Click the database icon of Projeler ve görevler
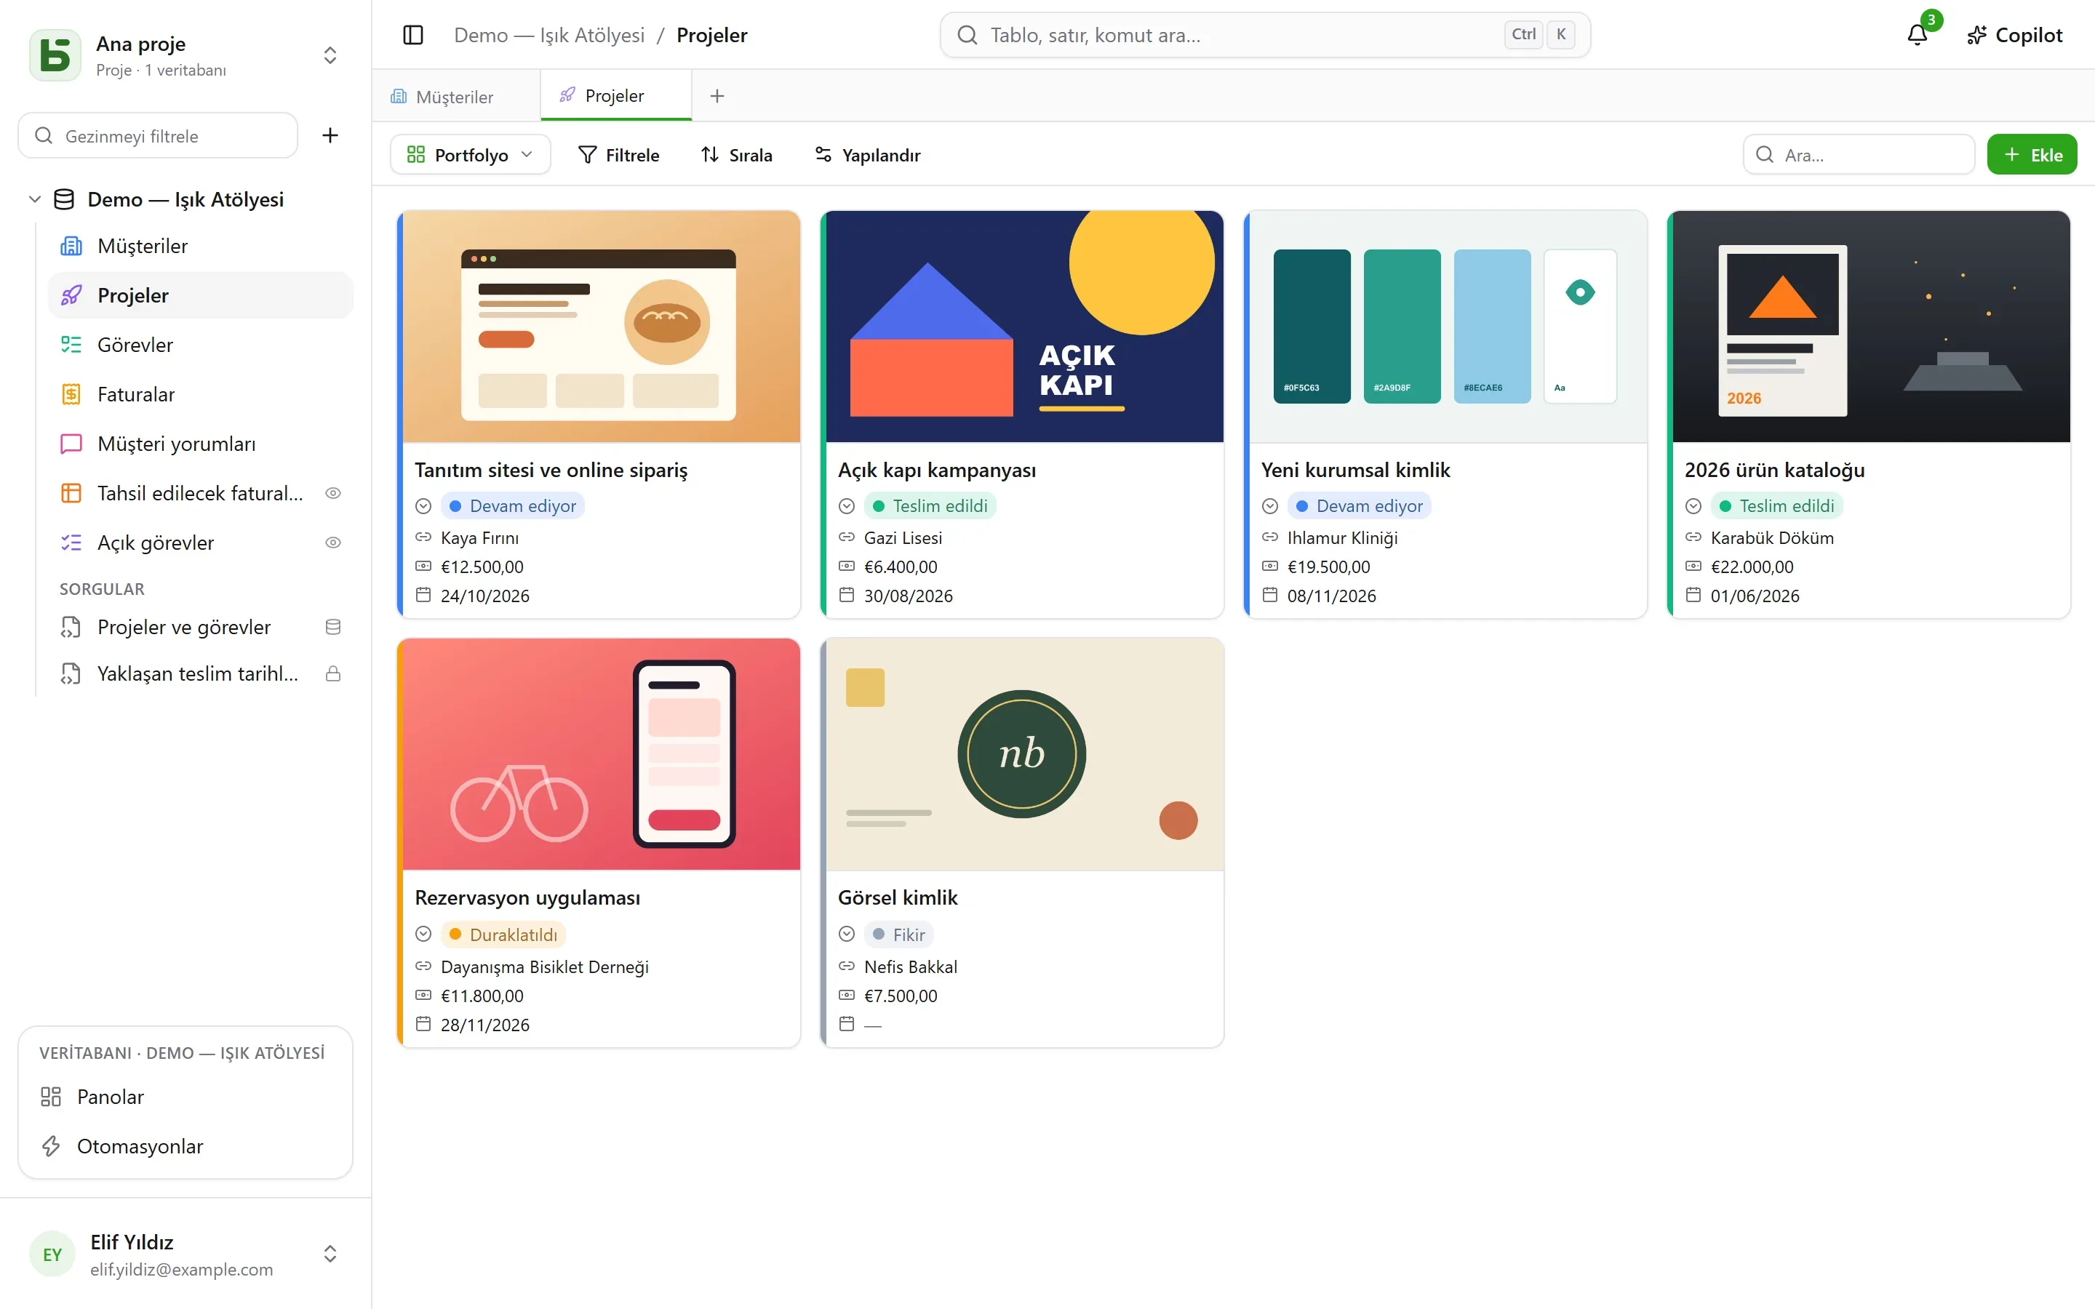The image size is (2095, 1309). click(x=332, y=627)
